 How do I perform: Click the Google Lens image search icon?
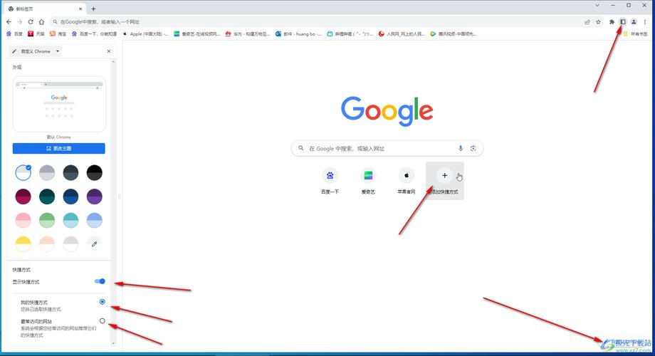point(473,148)
